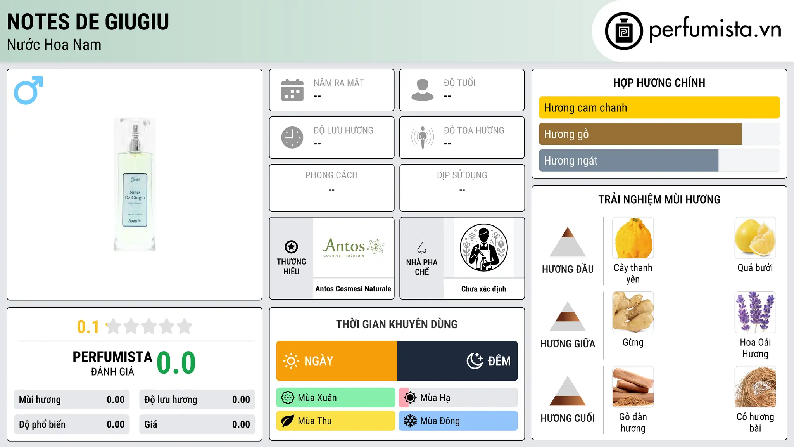Click the five-star rating row
Viewport: 794px width, 447px height.
coord(149,326)
